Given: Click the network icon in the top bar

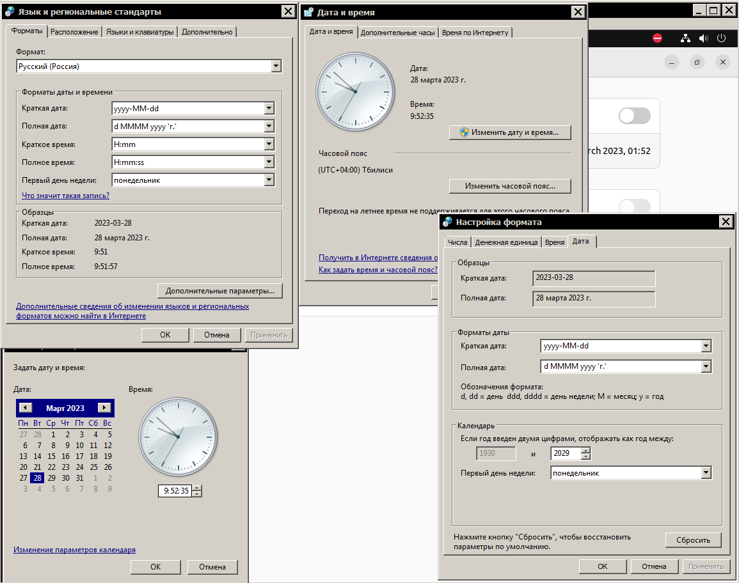Looking at the screenshot, I should click(685, 38).
